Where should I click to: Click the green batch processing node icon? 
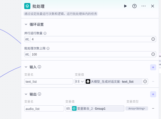(27, 6)
